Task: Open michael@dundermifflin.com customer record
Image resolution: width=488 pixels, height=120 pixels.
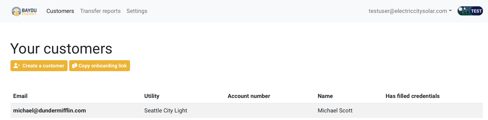Action: click(x=49, y=111)
